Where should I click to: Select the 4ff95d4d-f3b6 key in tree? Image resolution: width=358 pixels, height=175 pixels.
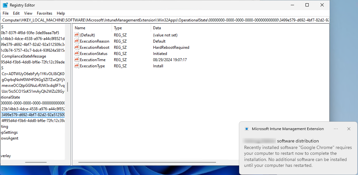[33, 121]
